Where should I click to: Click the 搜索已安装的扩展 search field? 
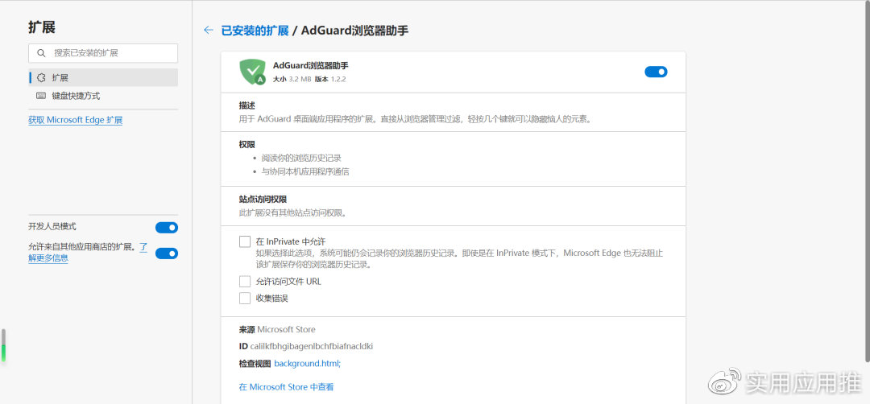click(x=103, y=53)
